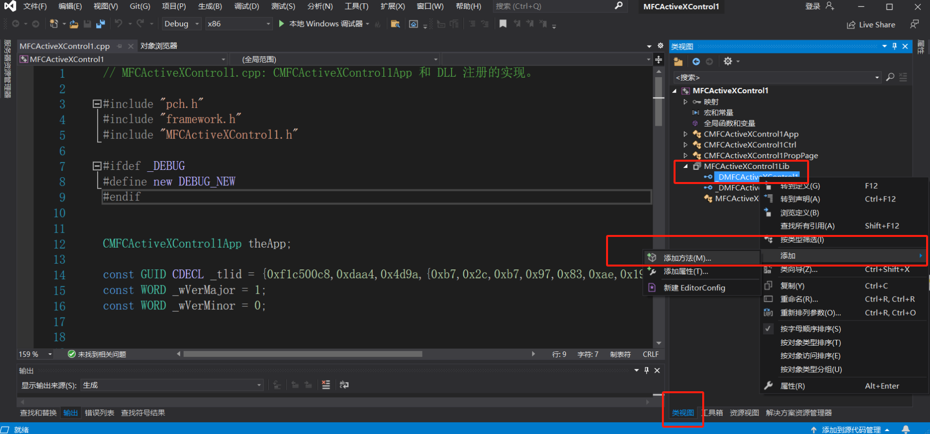
Task: Collapse the #include region on line 3
Action: pos(97,104)
